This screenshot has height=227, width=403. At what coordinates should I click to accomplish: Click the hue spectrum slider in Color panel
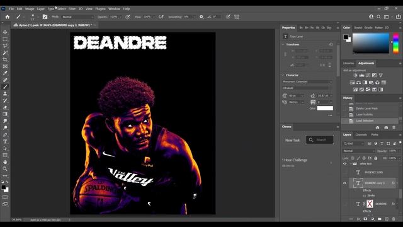pos(396,44)
